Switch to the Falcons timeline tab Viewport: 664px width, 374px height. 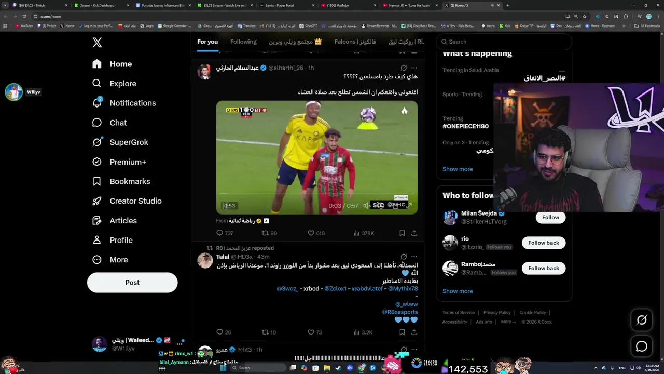(355, 42)
